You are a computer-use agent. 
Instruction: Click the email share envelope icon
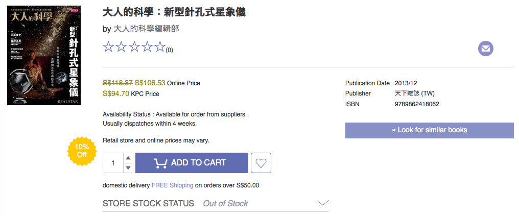point(485,49)
